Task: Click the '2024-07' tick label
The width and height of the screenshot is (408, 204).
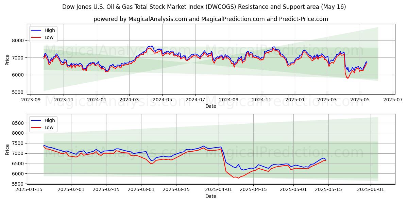Action: click(x=195, y=100)
